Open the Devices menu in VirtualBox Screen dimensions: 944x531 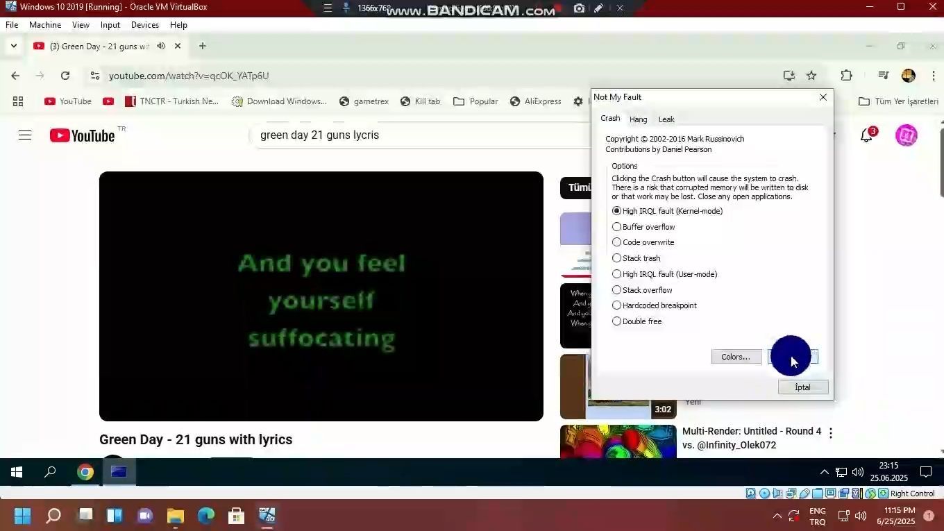tap(144, 25)
